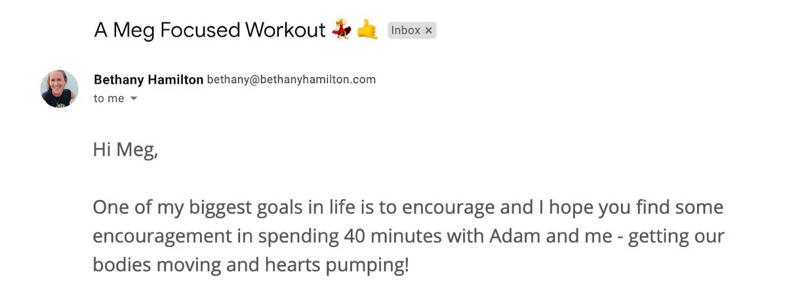Click "bodies moving" in the last line
800x306 pixels.
(155, 266)
